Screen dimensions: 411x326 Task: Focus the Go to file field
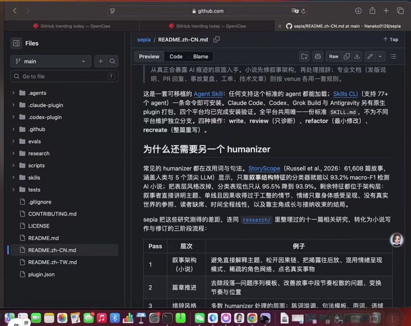pos(64,76)
